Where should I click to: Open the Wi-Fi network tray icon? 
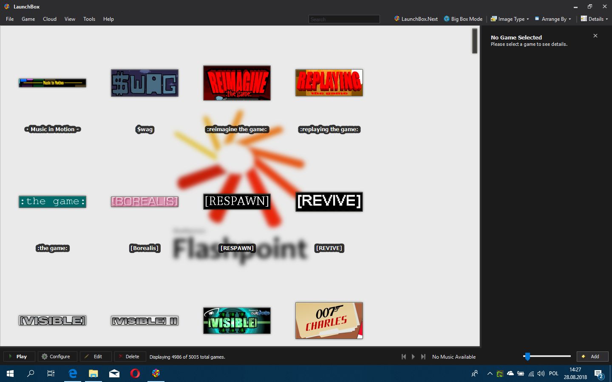531,374
